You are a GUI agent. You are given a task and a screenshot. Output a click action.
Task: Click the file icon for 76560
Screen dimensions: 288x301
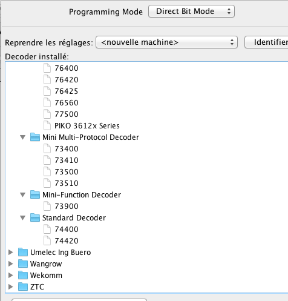(x=47, y=102)
